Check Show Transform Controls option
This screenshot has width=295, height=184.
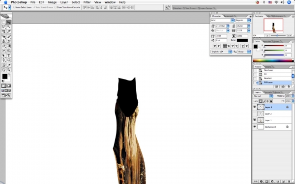click(56, 7)
